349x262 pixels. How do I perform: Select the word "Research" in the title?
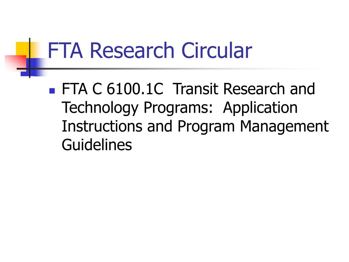pyautogui.click(x=132, y=50)
